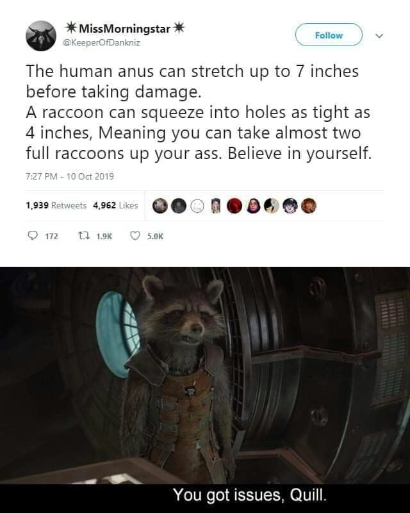Like the tweet with the heart icon

[x=135, y=235]
